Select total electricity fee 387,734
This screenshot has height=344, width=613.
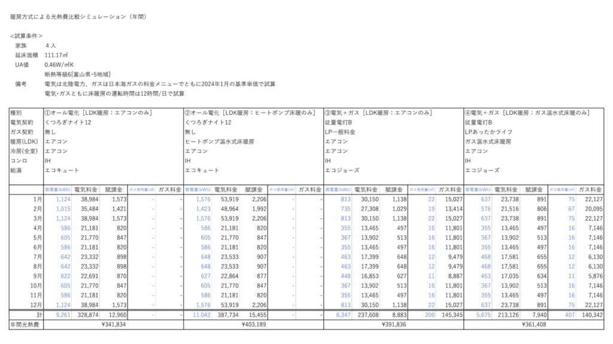(x=228, y=315)
